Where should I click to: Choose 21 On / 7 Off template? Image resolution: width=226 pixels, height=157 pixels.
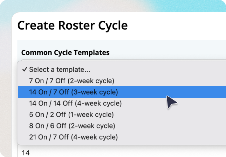pos(122,137)
